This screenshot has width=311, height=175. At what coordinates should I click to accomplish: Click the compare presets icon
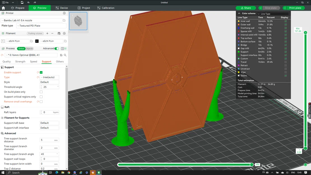pos(66,49)
